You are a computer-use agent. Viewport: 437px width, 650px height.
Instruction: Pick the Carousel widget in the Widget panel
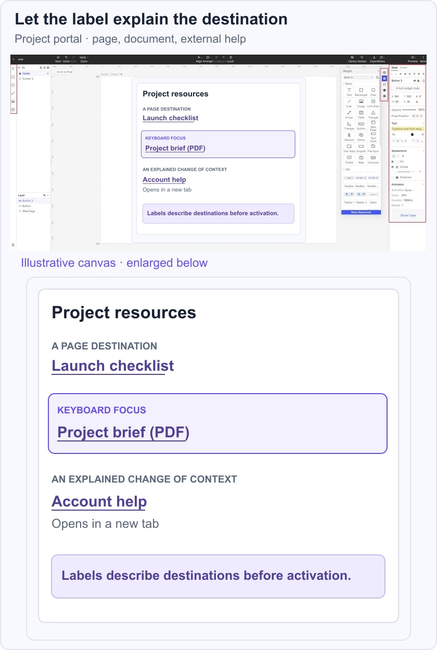tap(373, 159)
